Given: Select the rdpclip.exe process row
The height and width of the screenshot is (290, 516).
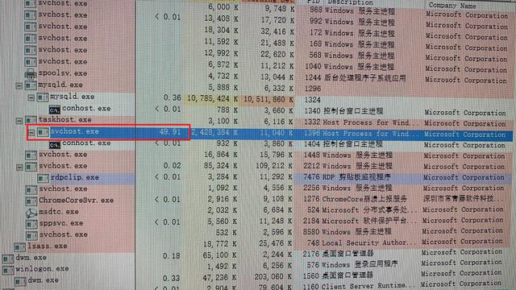Looking at the screenshot, I should pos(256,178).
